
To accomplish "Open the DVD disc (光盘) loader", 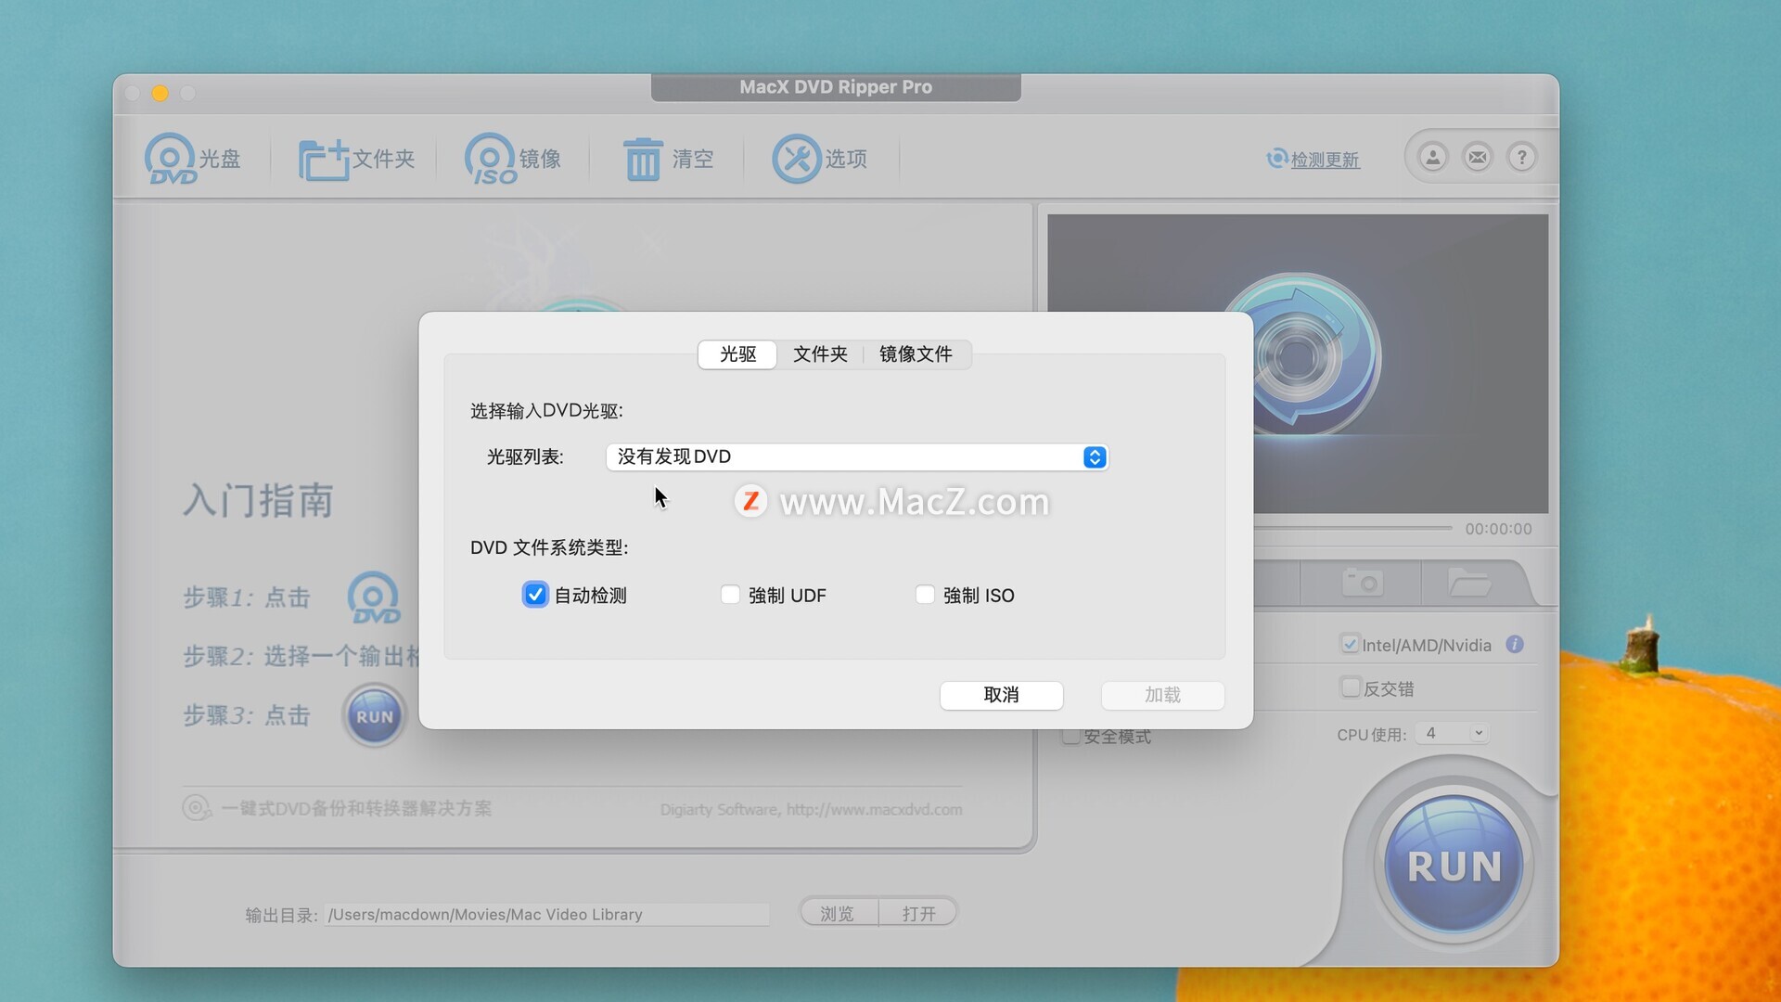I will click(192, 159).
